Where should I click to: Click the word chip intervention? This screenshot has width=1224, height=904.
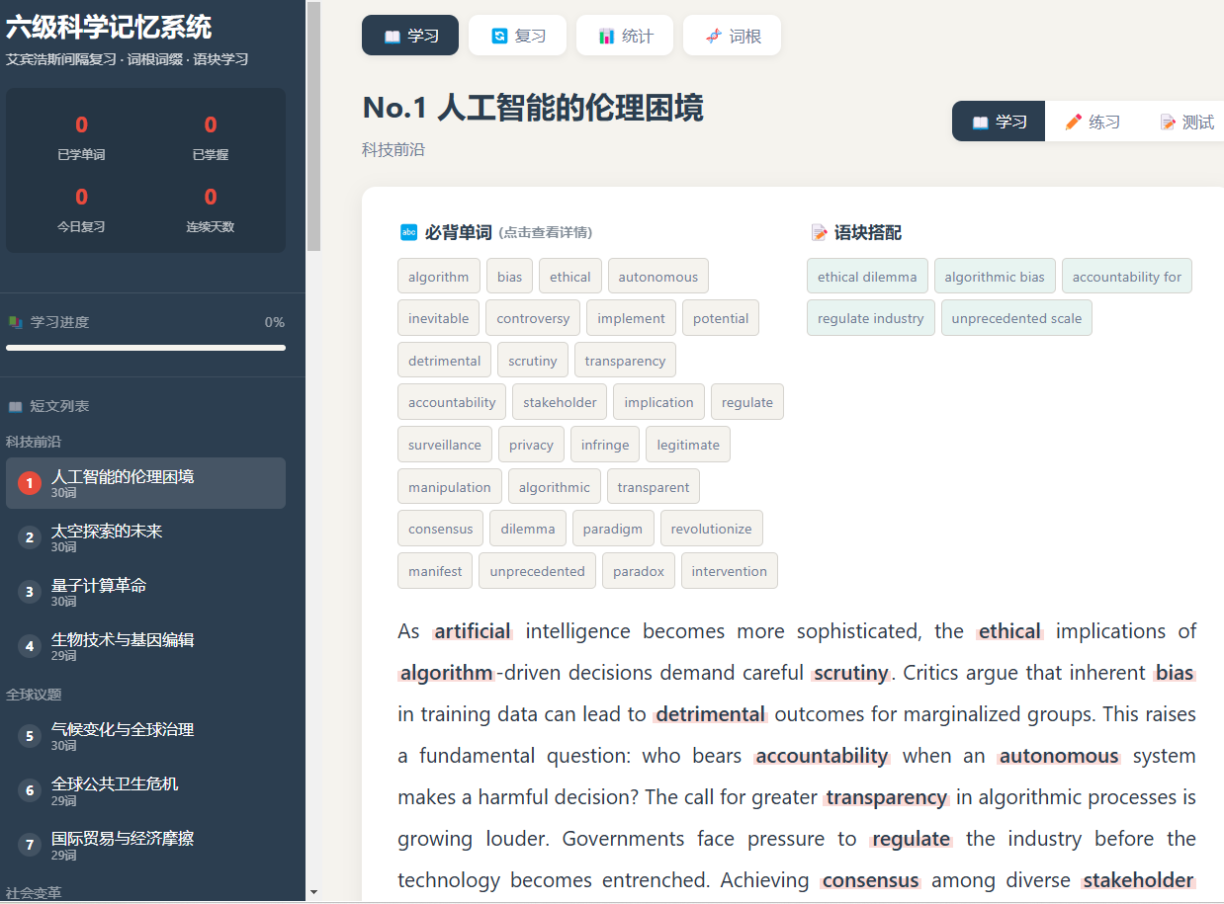pos(730,571)
